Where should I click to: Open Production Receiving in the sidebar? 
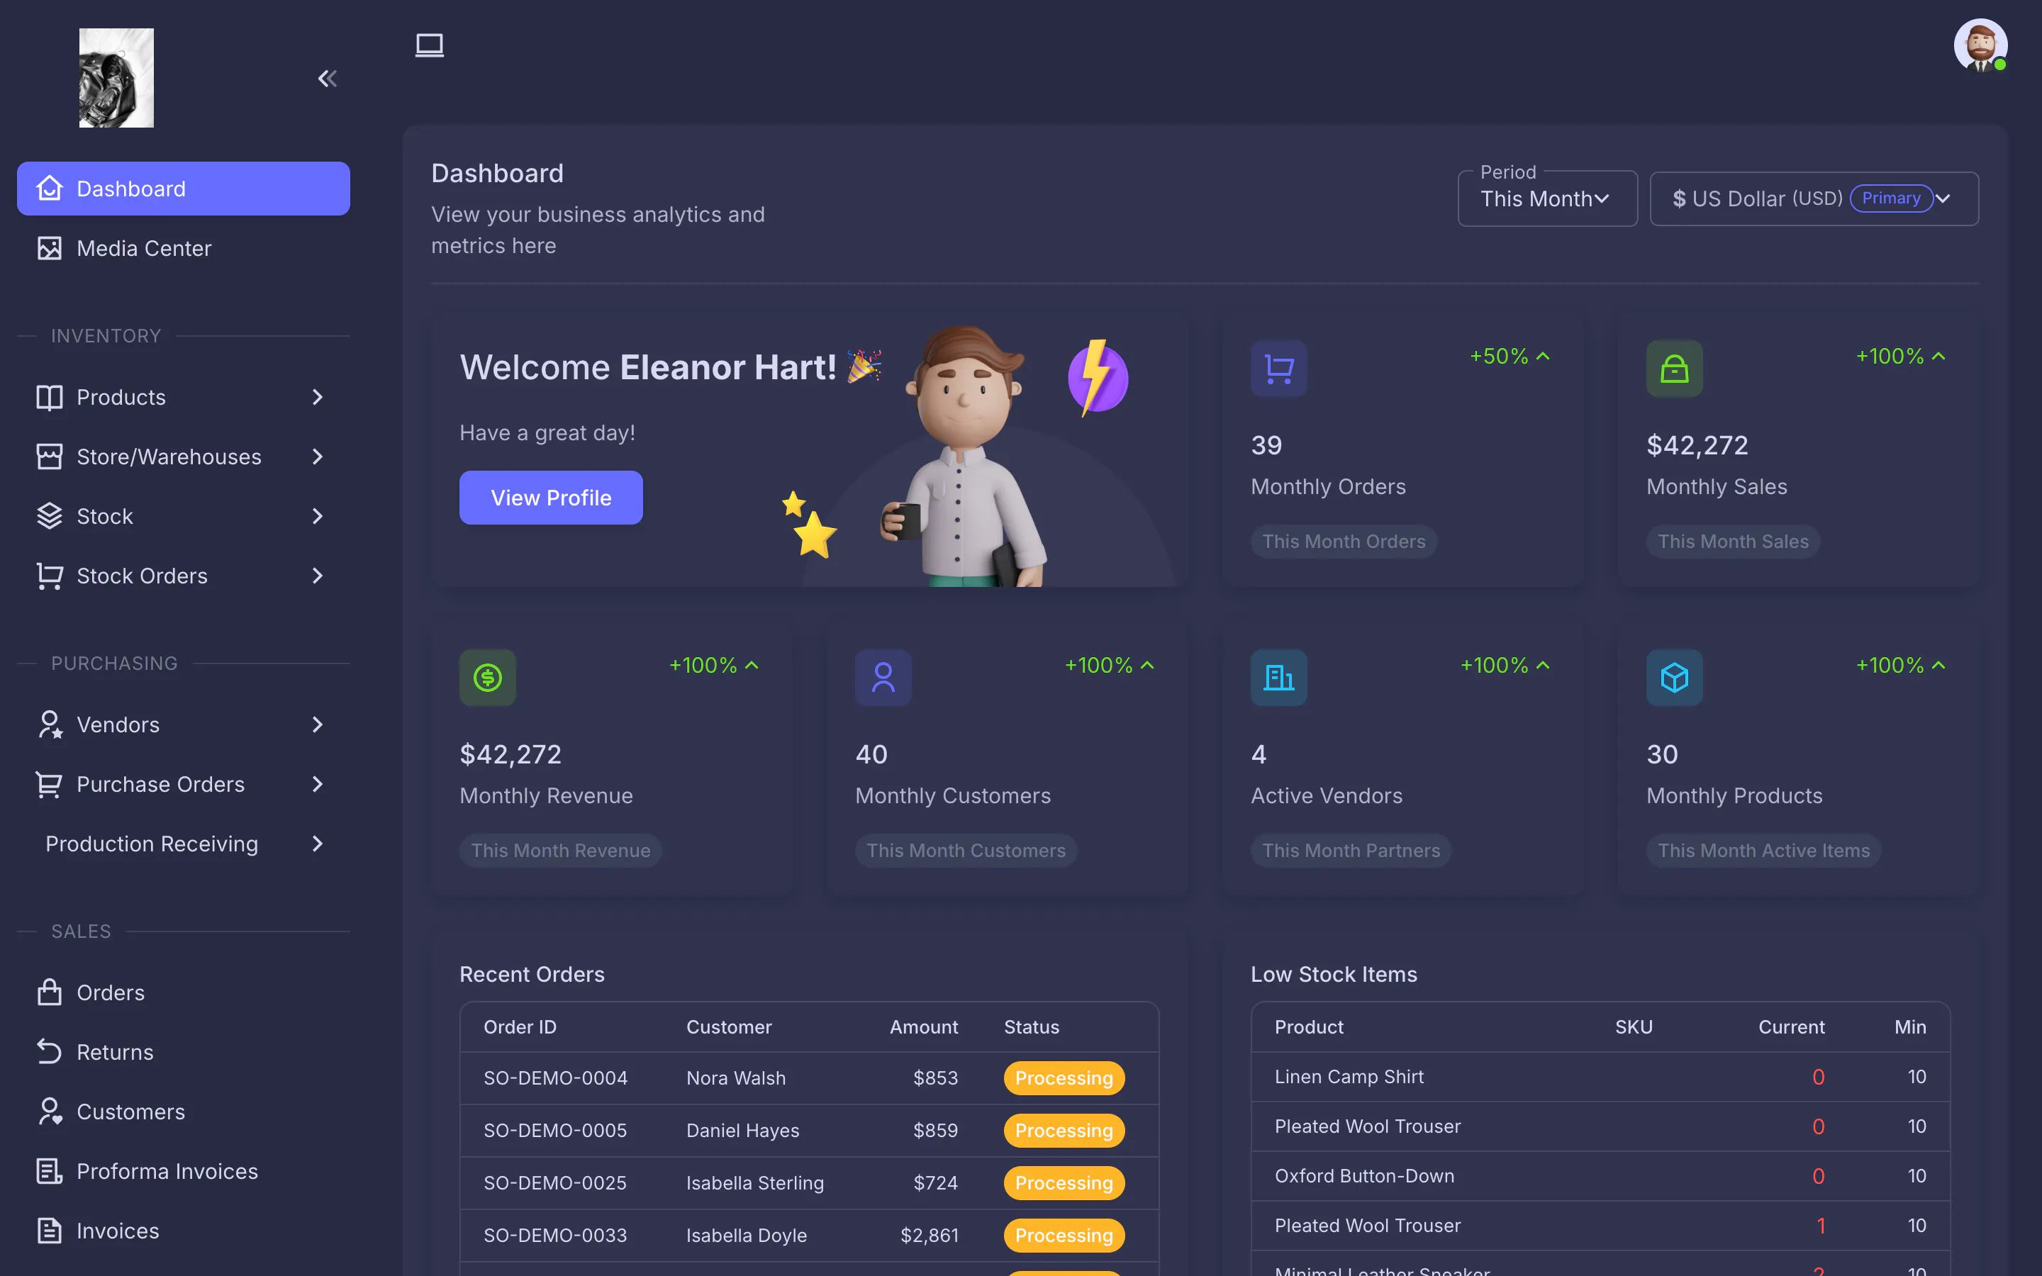(x=183, y=843)
